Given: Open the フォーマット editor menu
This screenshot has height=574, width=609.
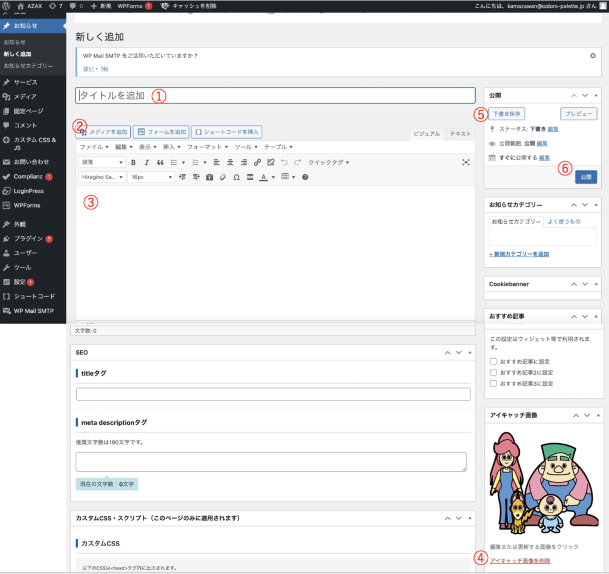Looking at the screenshot, I should click(208, 147).
